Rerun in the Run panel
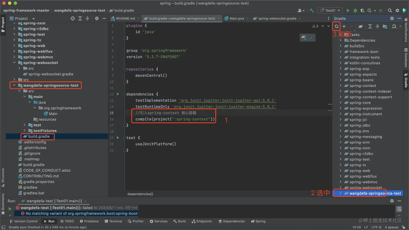409x230 pixels. pos(10,208)
